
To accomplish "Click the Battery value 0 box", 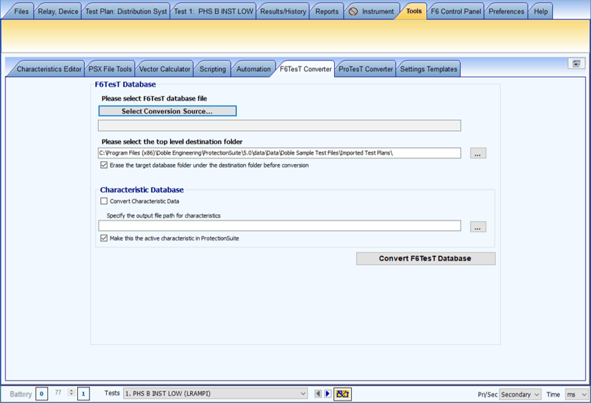I will (x=42, y=394).
